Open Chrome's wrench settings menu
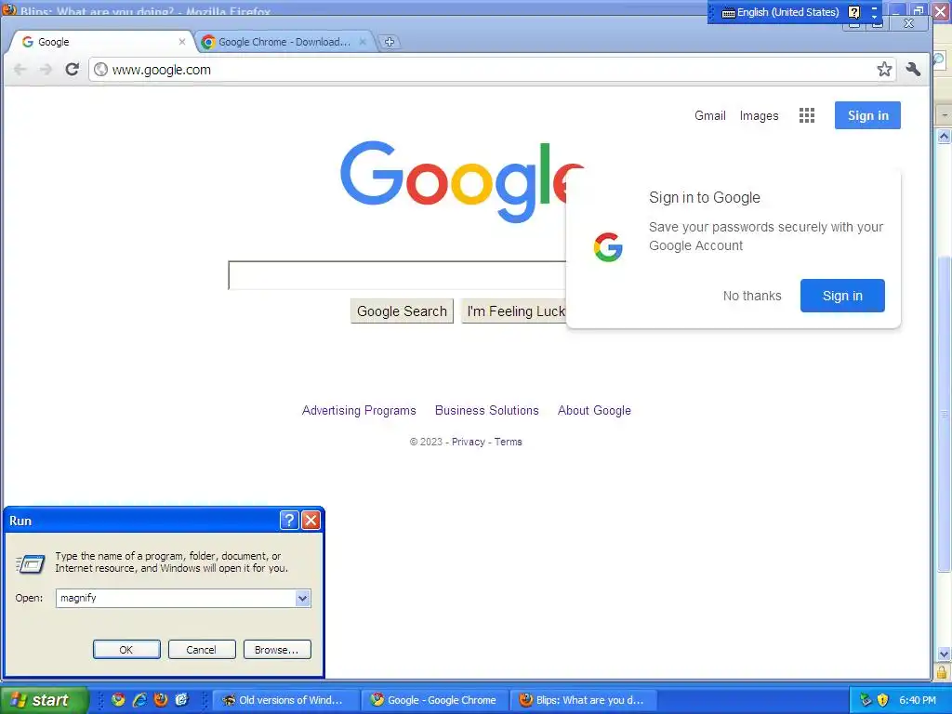This screenshot has height=714, width=952. pos(913,69)
